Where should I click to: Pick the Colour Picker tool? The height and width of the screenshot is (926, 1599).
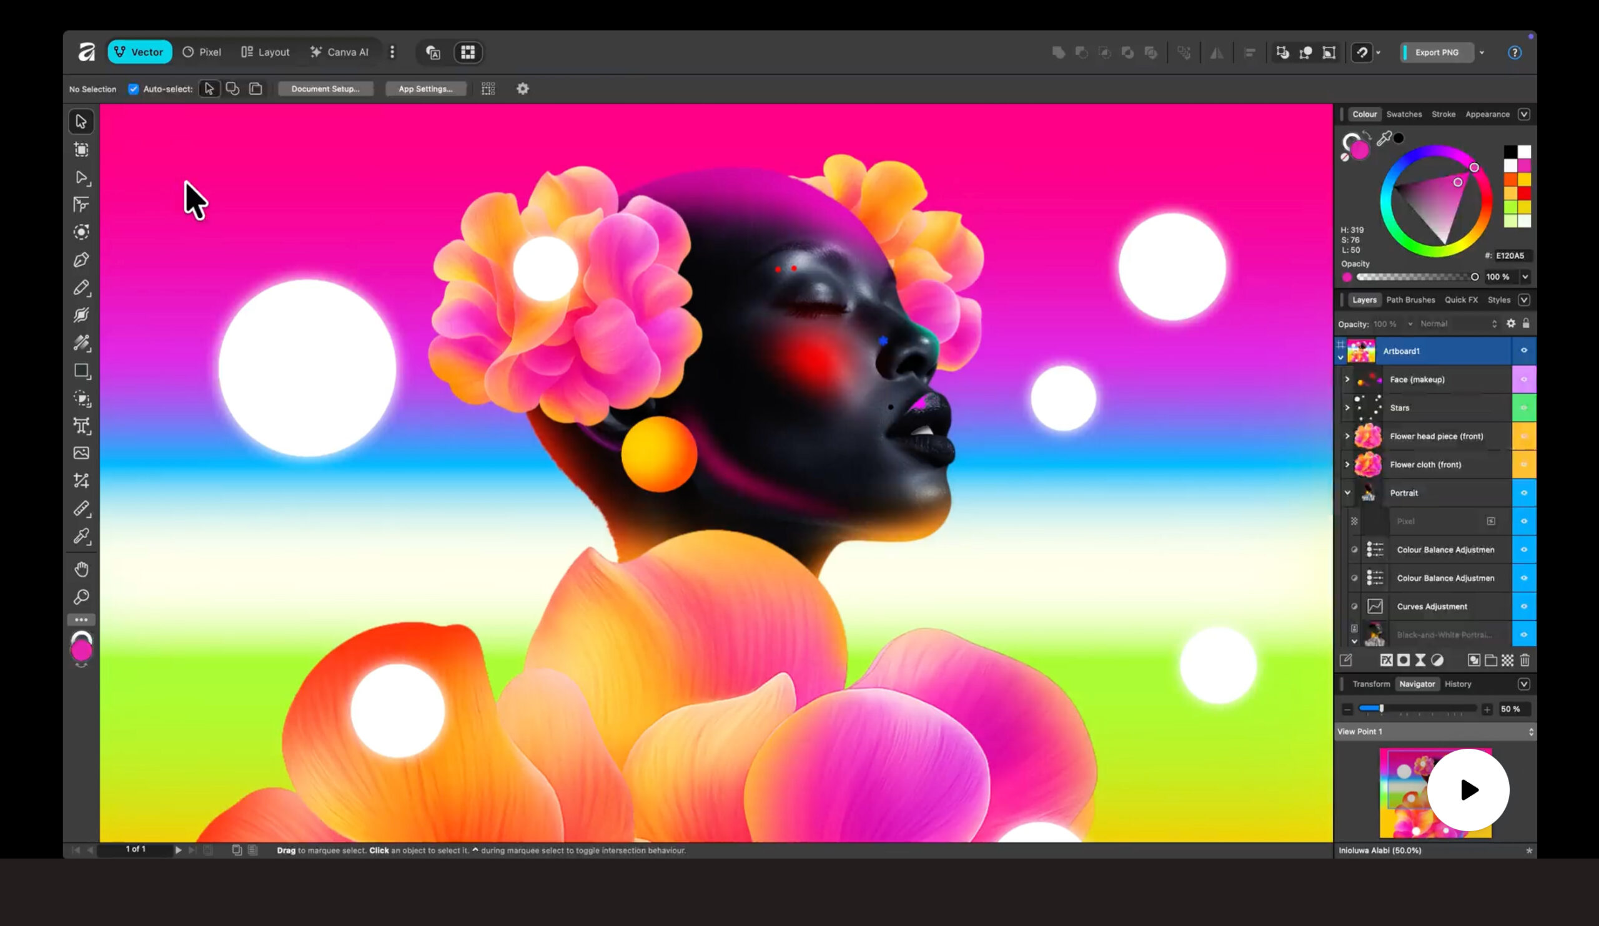coord(81,537)
